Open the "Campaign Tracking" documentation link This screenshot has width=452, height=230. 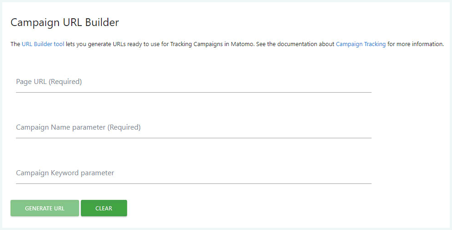click(x=361, y=45)
